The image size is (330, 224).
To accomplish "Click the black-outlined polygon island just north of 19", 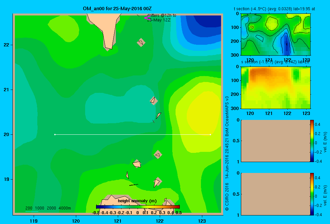I will 137,164.
